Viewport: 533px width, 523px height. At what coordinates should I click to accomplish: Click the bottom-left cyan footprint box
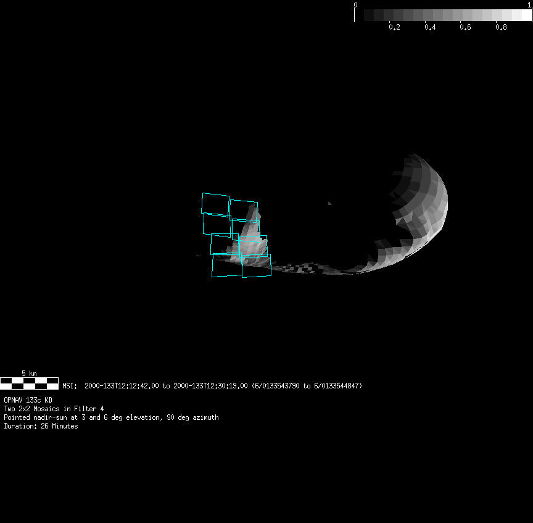pos(226,266)
